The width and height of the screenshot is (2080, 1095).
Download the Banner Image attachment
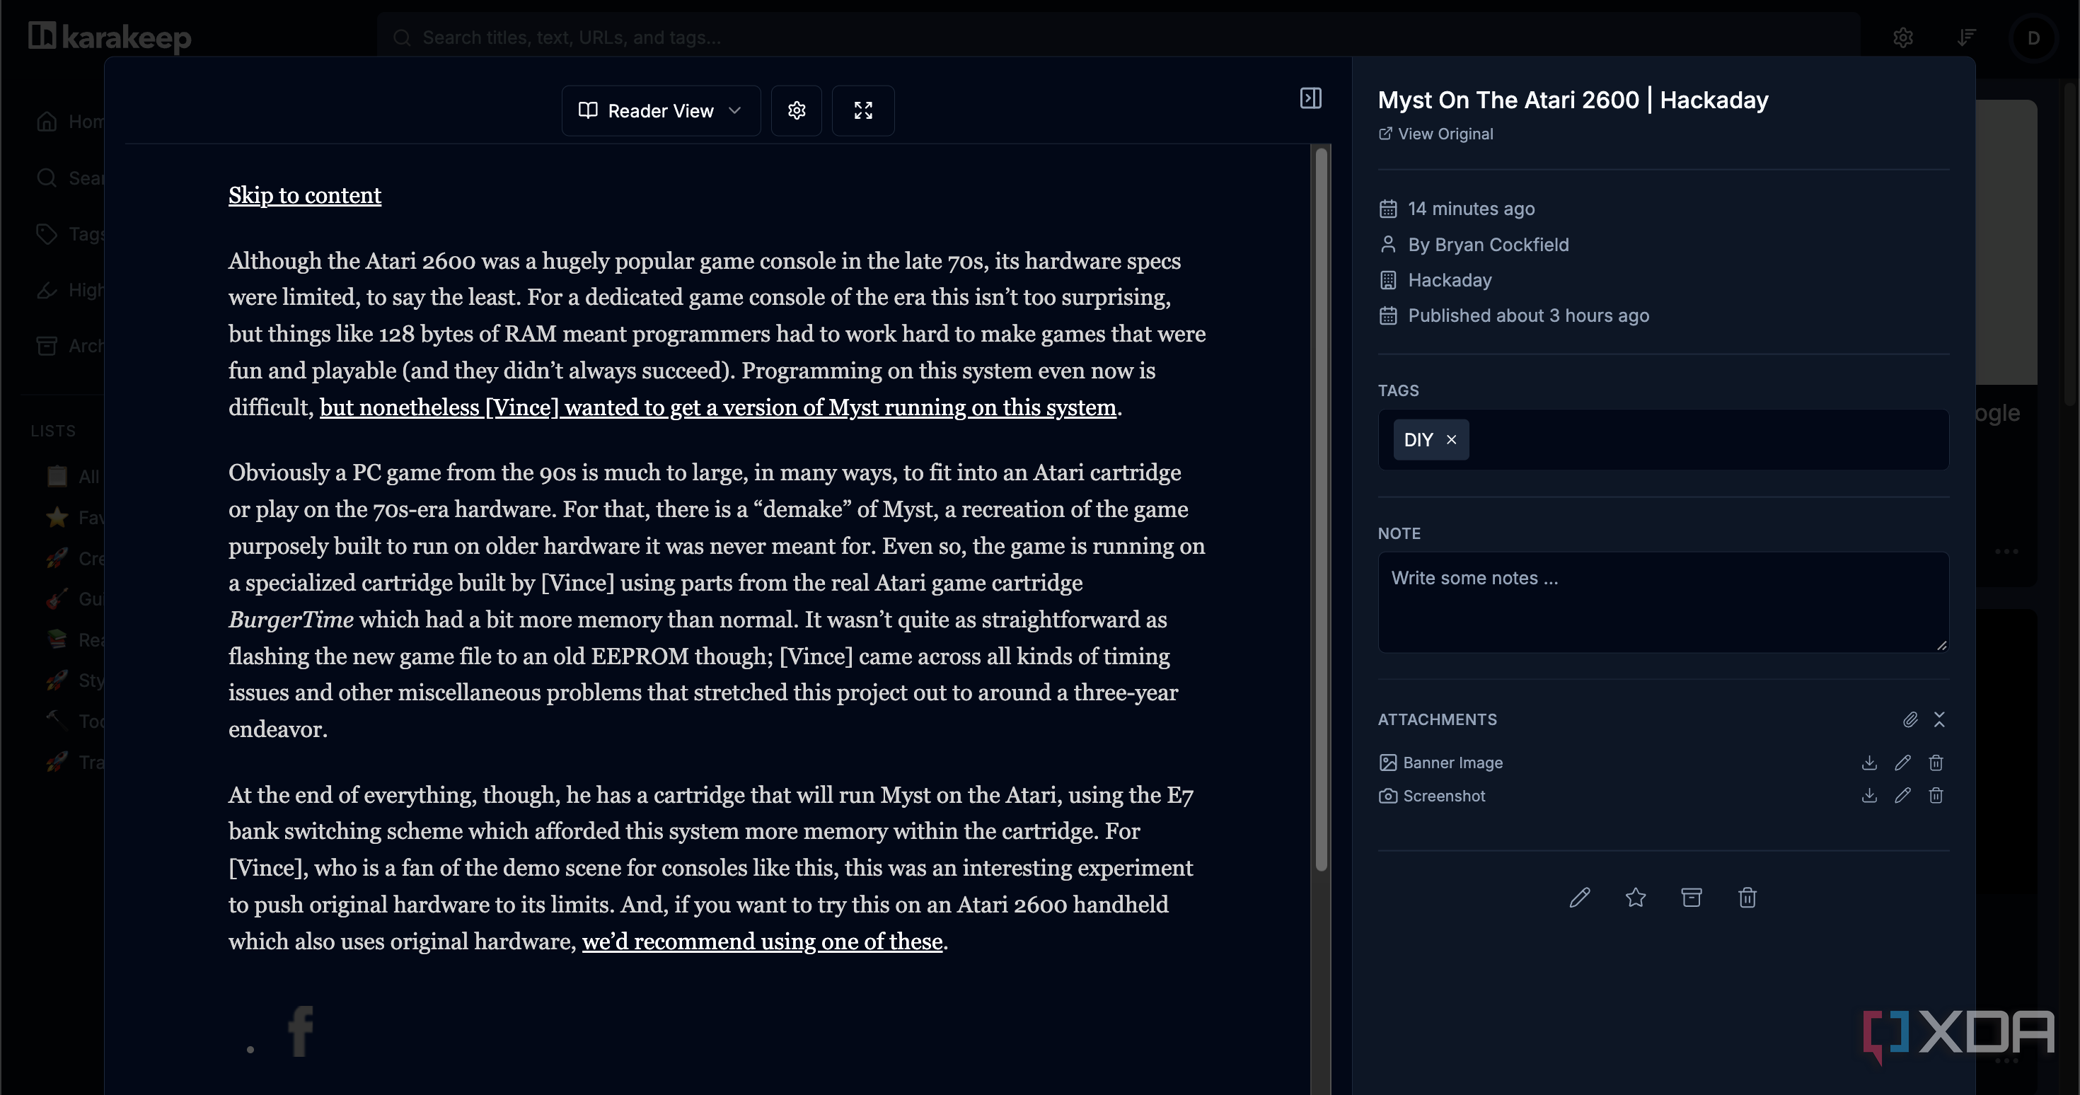[1869, 763]
